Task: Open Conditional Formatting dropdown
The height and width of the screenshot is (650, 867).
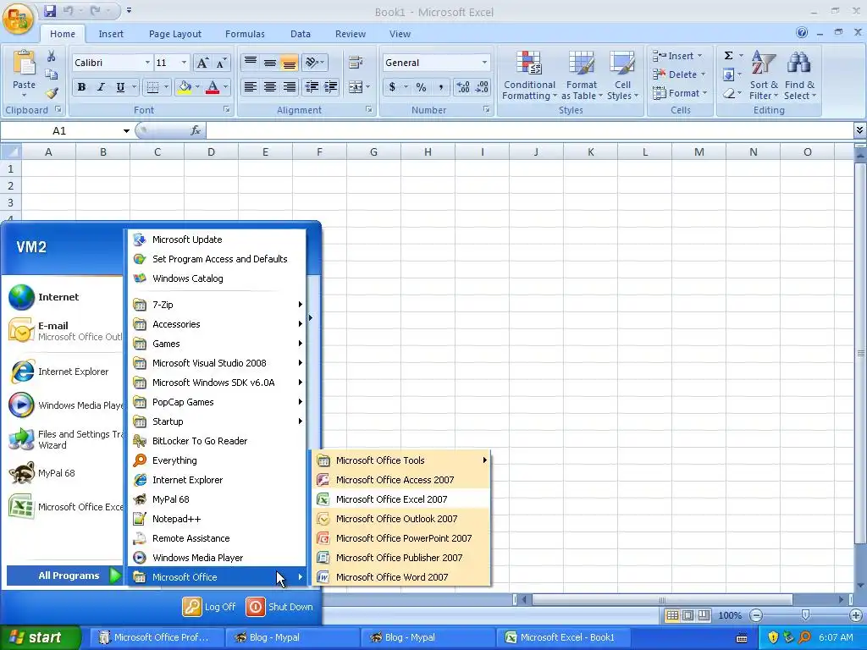Action: click(x=529, y=76)
